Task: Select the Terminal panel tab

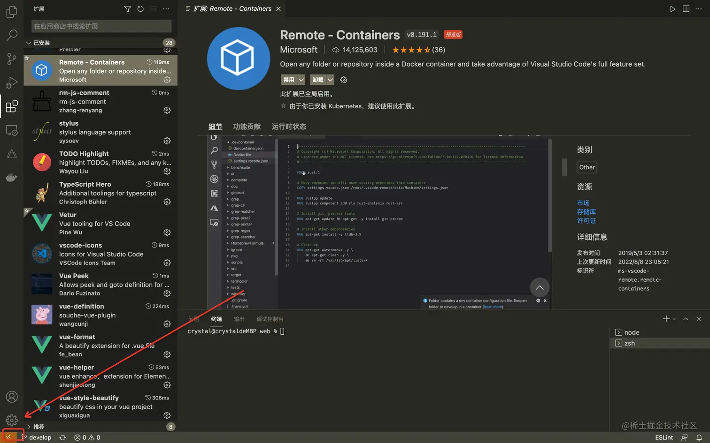Action: (216, 319)
